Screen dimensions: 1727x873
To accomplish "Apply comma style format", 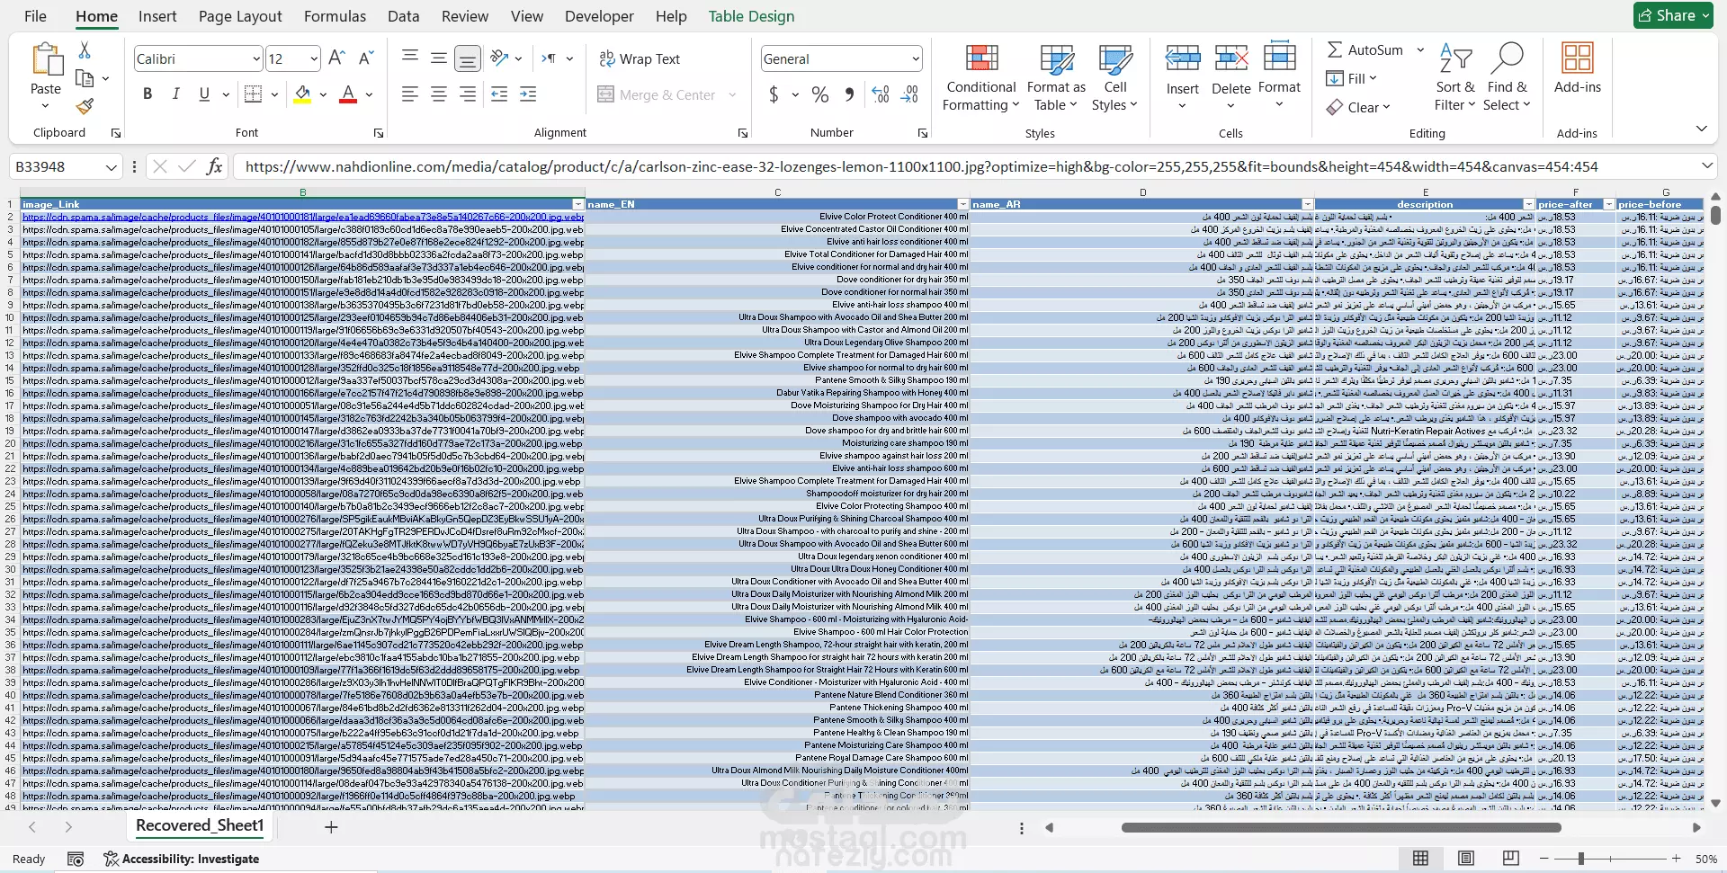I will tap(849, 94).
